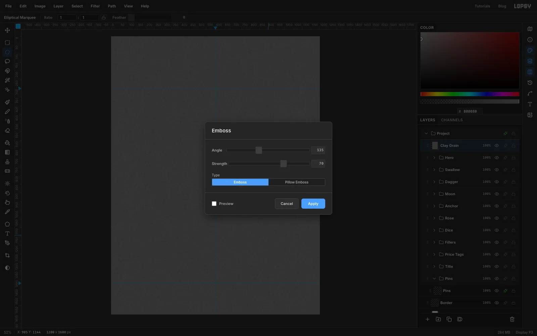The height and width of the screenshot is (336, 537).
Task: Lock the Swallow group
Action: point(514,170)
